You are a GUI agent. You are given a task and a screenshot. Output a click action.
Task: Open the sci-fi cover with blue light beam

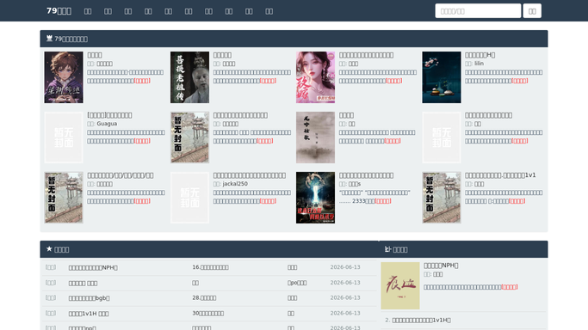(315, 198)
